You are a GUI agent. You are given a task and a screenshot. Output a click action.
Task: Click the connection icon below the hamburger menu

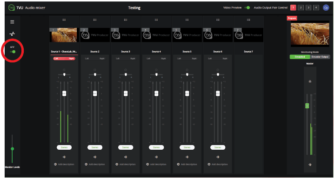12,34
